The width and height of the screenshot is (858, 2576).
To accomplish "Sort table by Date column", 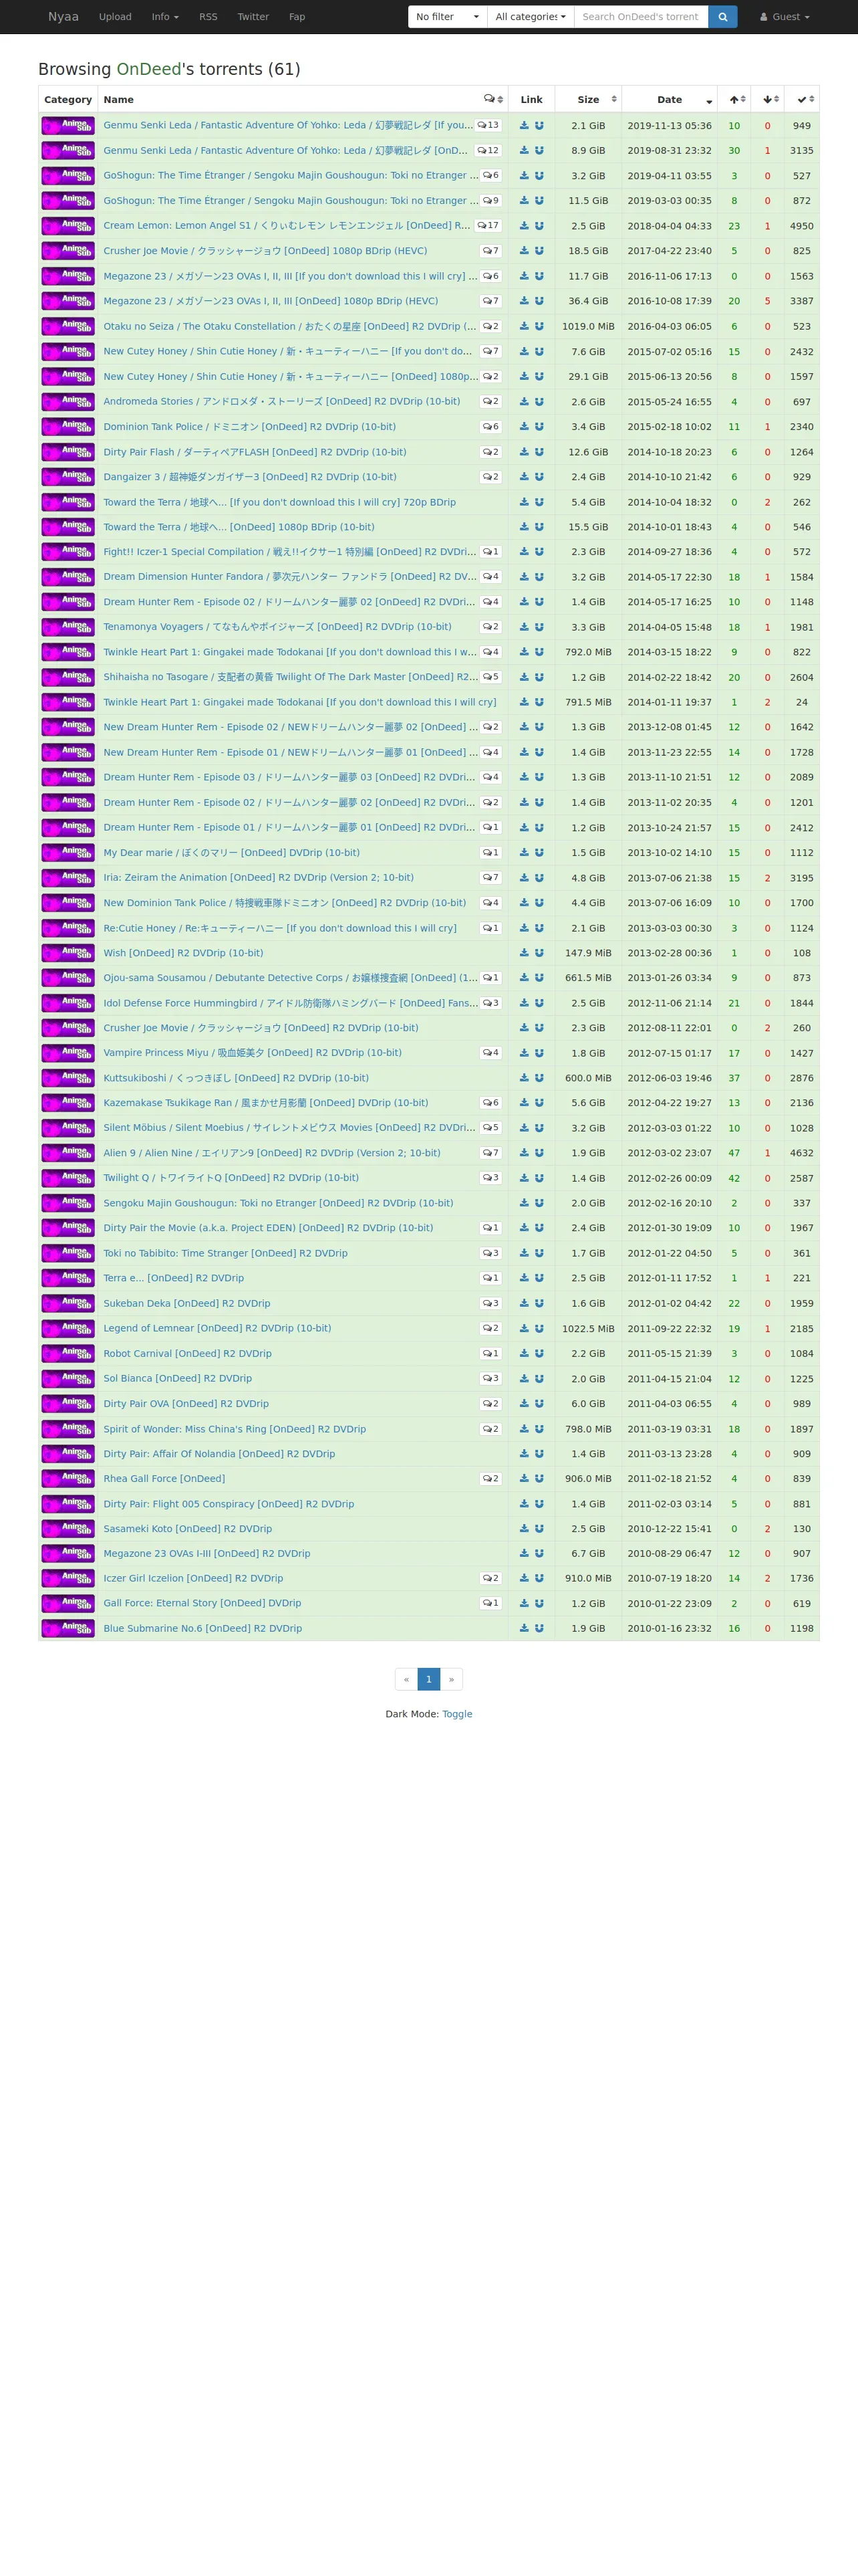I will [x=669, y=99].
